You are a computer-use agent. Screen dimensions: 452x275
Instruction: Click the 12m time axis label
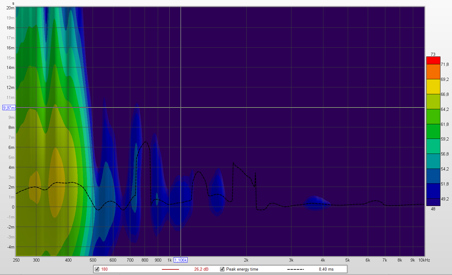coord(10,87)
